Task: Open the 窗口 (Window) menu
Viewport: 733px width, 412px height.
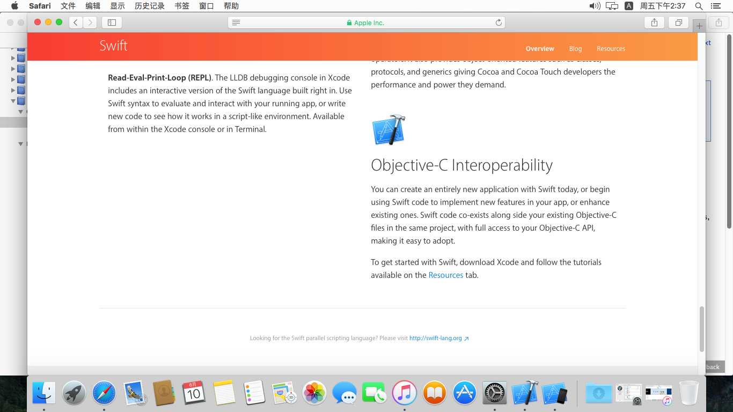Action: point(207,6)
